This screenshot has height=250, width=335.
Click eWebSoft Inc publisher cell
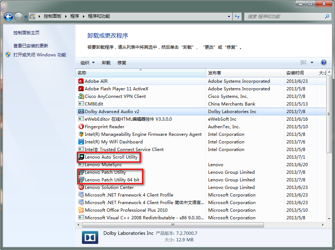tap(222, 119)
